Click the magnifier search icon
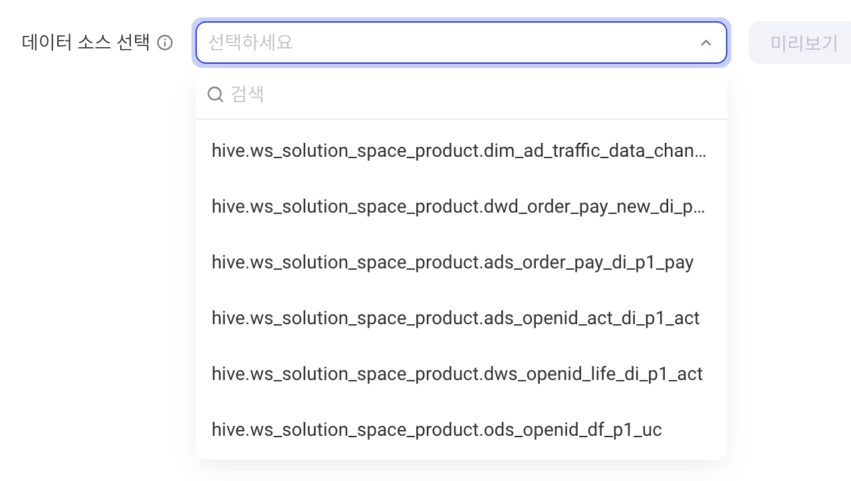Screen dimensions: 851x481 click(215, 94)
